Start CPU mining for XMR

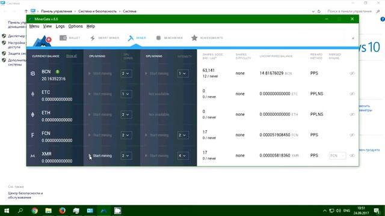pyautogui.click(x=100, y=156)
